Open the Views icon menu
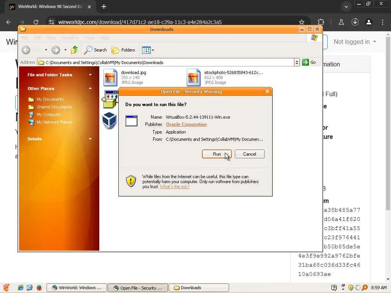Screen dimensions: 391x293 [x=146, y=50]
